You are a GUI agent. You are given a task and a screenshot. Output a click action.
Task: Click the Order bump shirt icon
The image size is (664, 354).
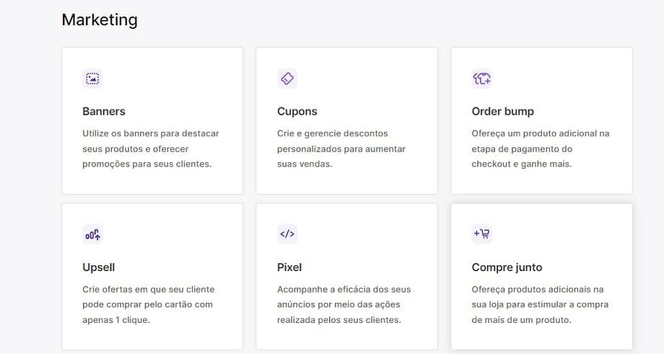(482, 79)
